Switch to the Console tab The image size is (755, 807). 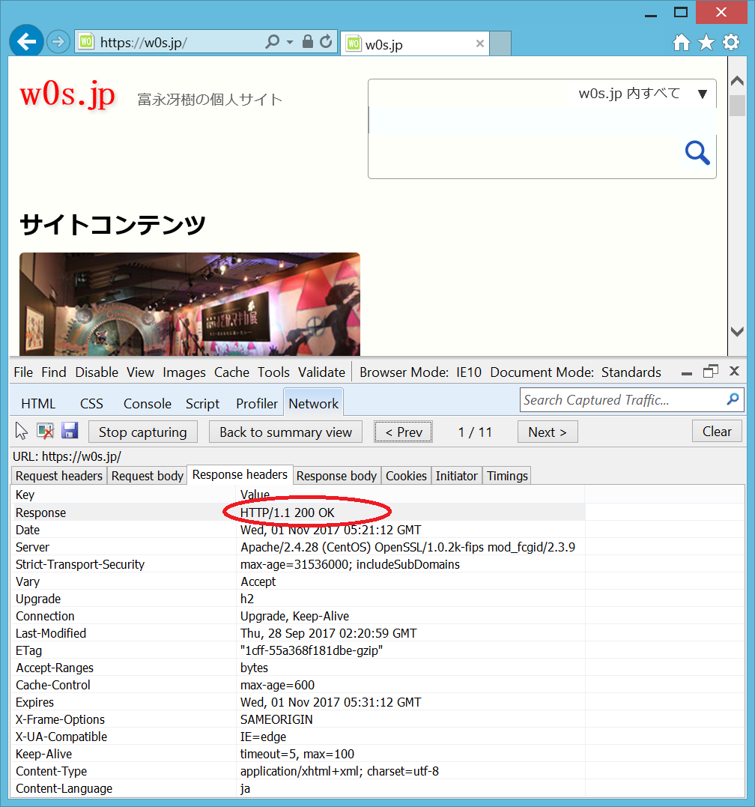(x=147, y=404)
